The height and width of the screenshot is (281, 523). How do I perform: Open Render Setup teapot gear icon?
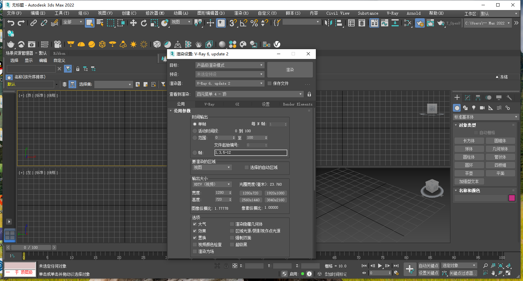(x=420, y=23)
